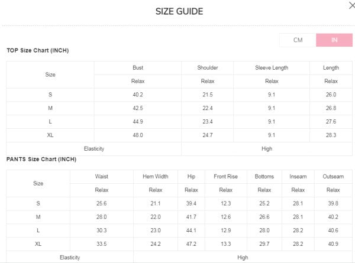Image resolution: width=355 pixels, height=263 pixels.
Task: Click the Inseam column header
Action: tap(298, 177)
